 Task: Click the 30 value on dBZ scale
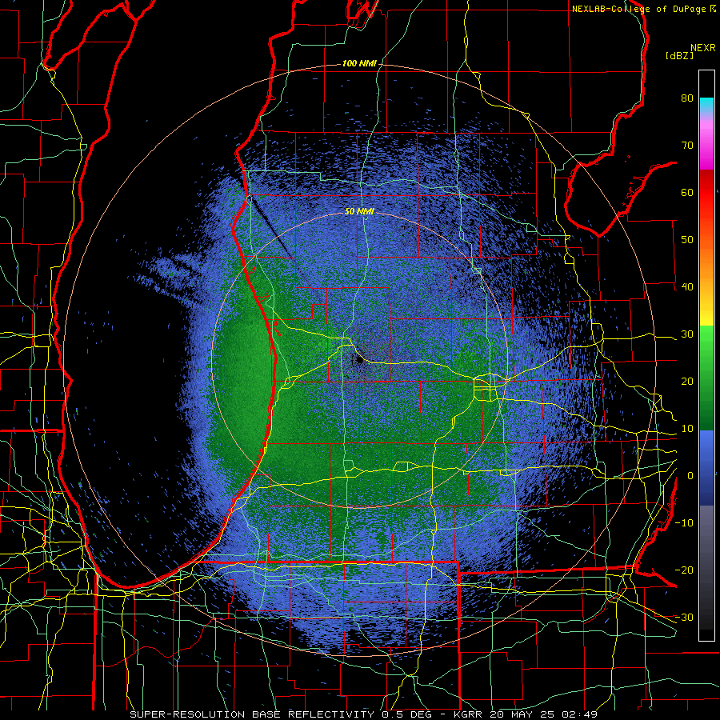(x=687, y=334)
